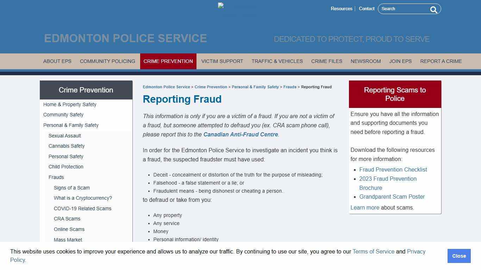Open the Terms of Service page

(373, 251)
